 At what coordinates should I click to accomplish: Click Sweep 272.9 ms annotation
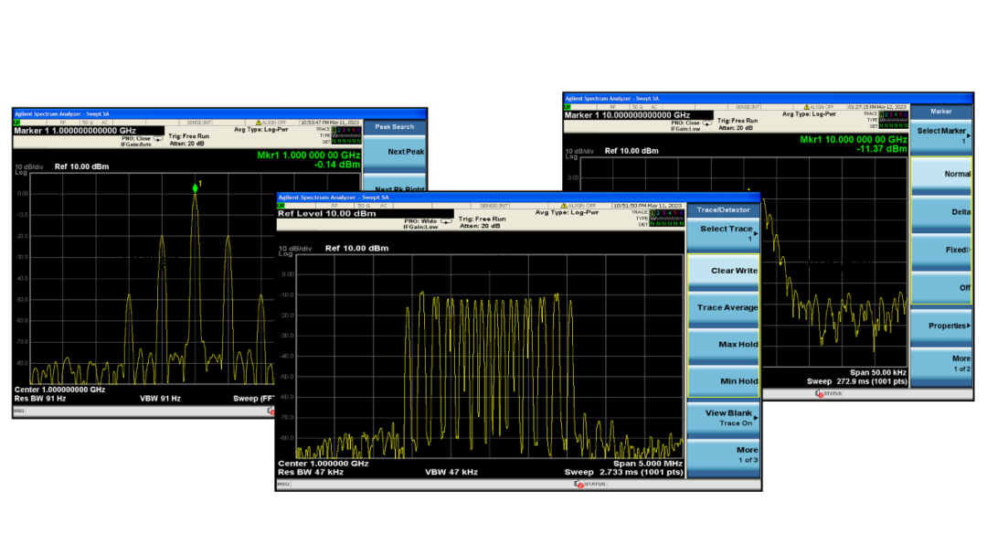point(856,381)
